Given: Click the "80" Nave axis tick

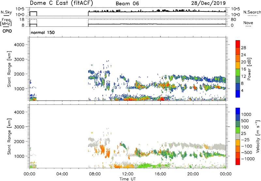Looking at the screenshot, I should point(233,20).
